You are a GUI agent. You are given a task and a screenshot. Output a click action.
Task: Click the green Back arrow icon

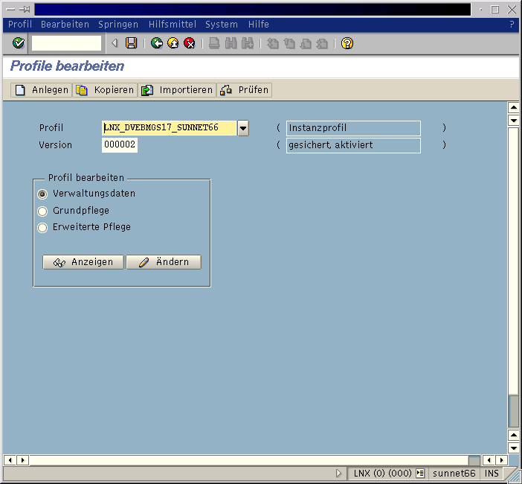[x=156, y=43]
